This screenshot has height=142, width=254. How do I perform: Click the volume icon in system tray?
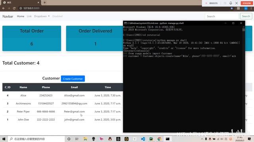click(222, 139)
